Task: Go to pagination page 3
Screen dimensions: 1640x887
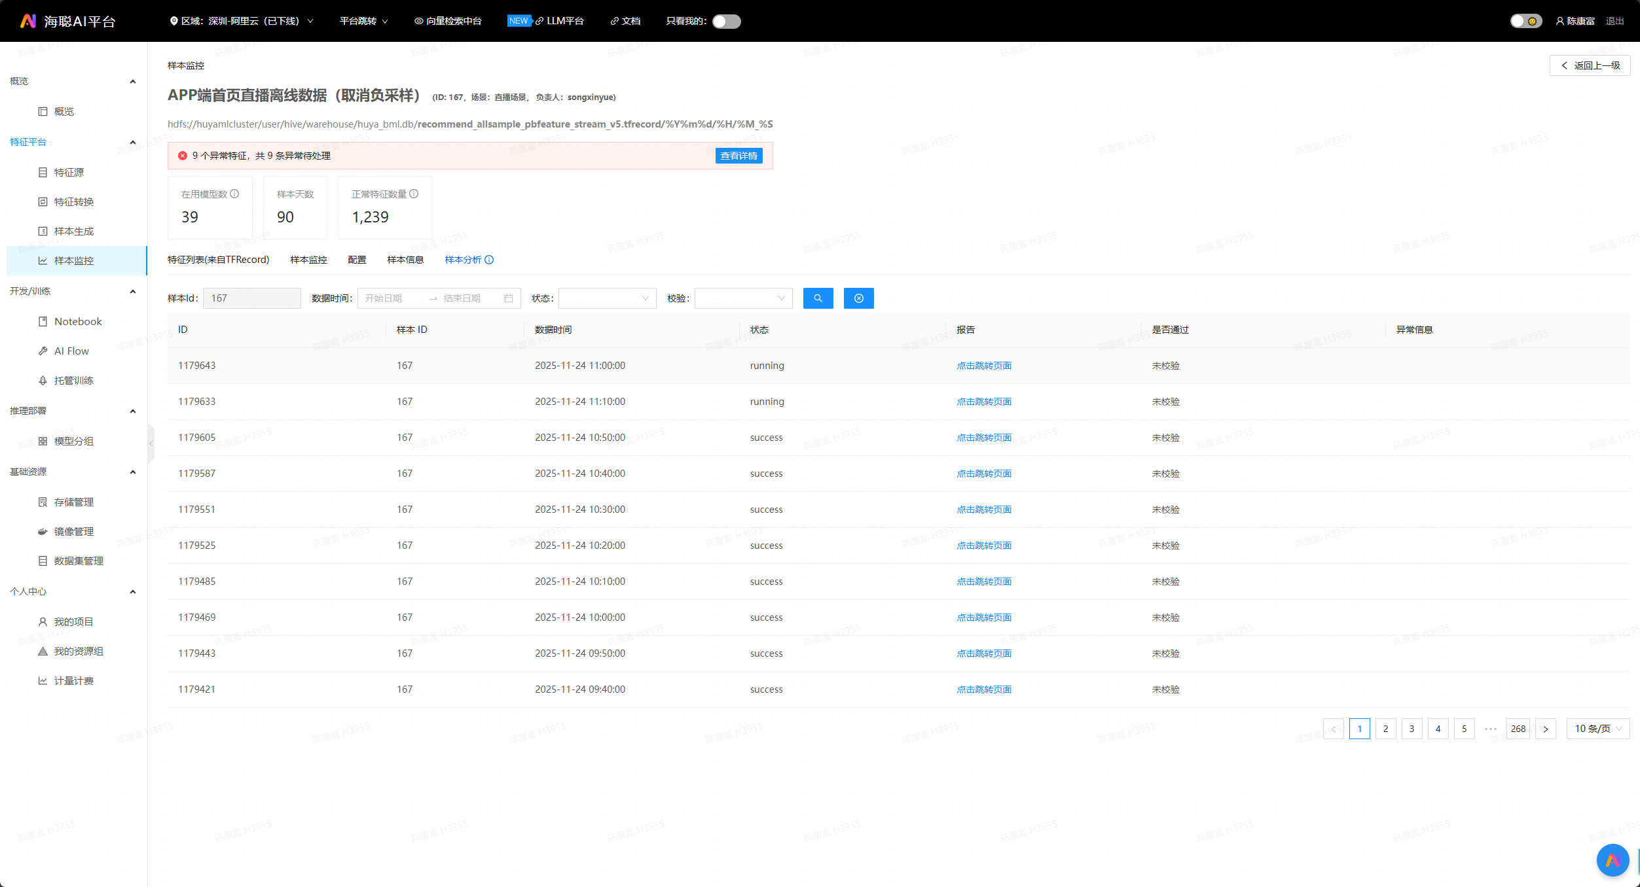Action: pyautogui.click(x=1412, y=728)
